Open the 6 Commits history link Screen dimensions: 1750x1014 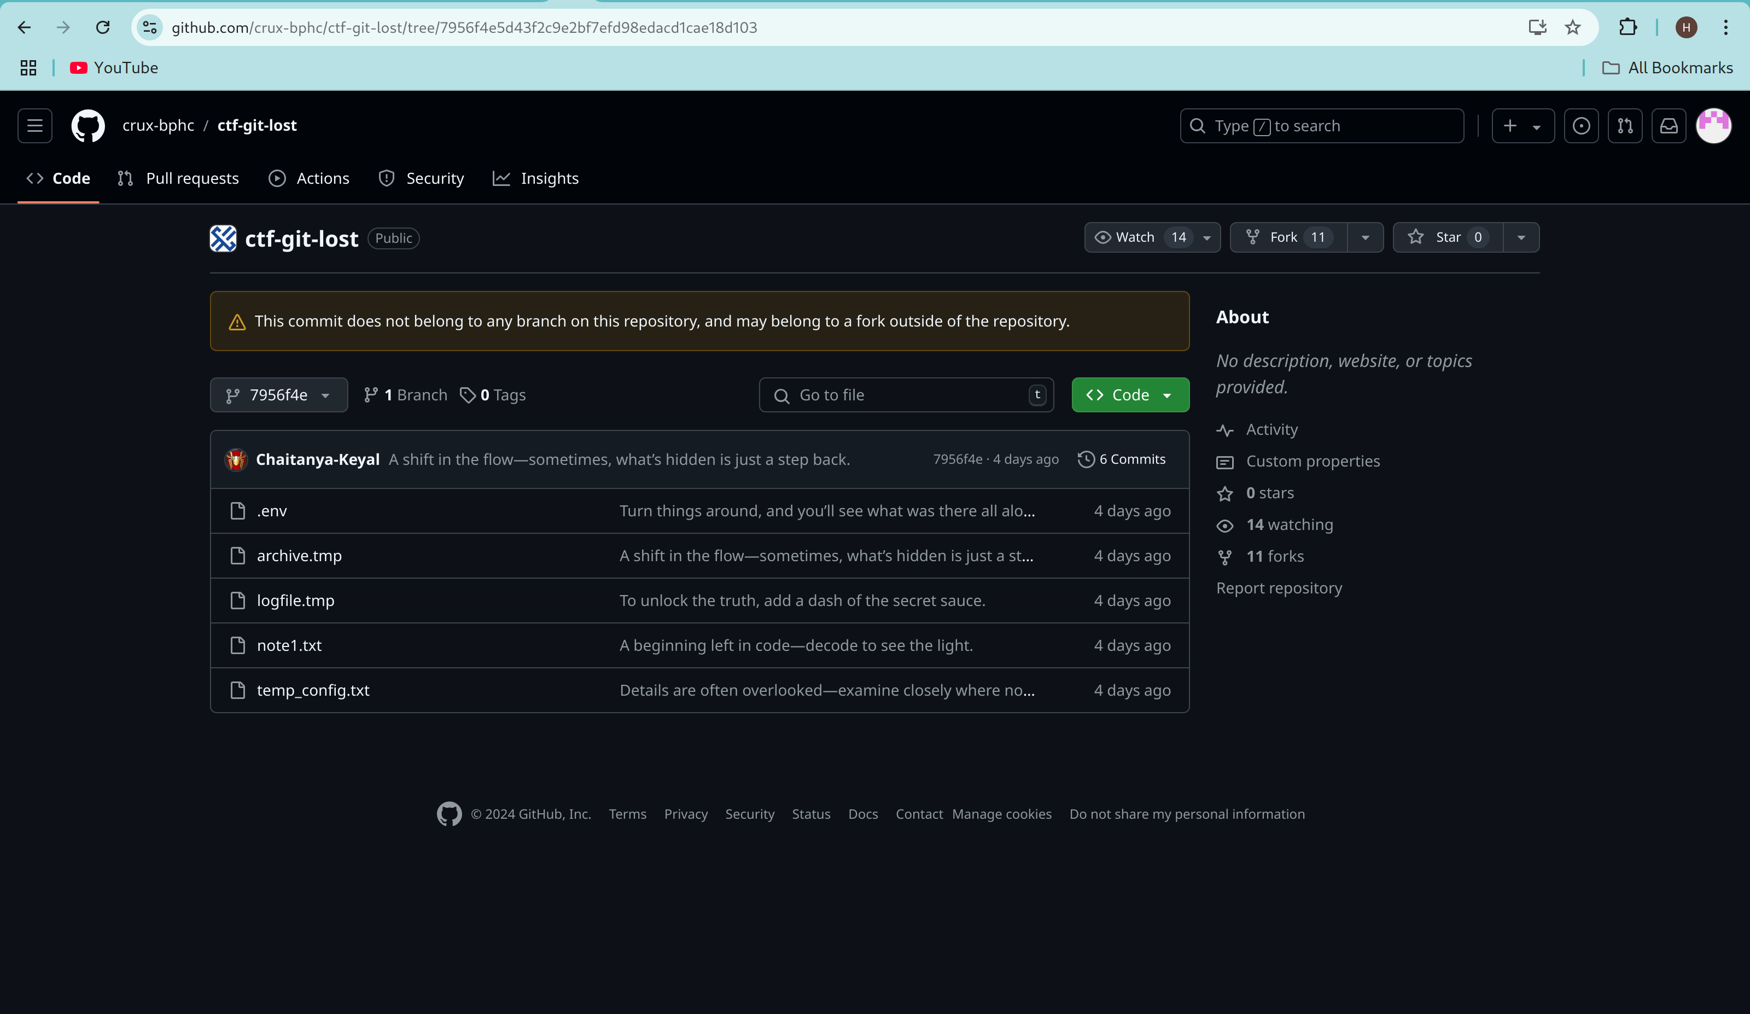pos(1122,459)
